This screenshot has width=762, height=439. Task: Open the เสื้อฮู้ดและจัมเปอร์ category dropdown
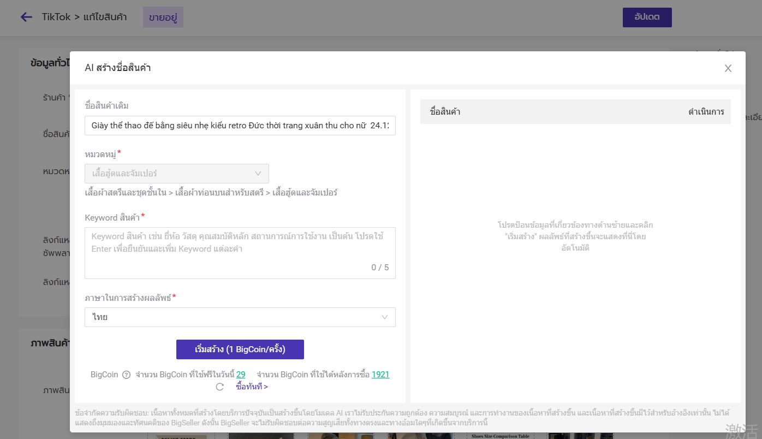pyautogui.click(x=176, y=174)
